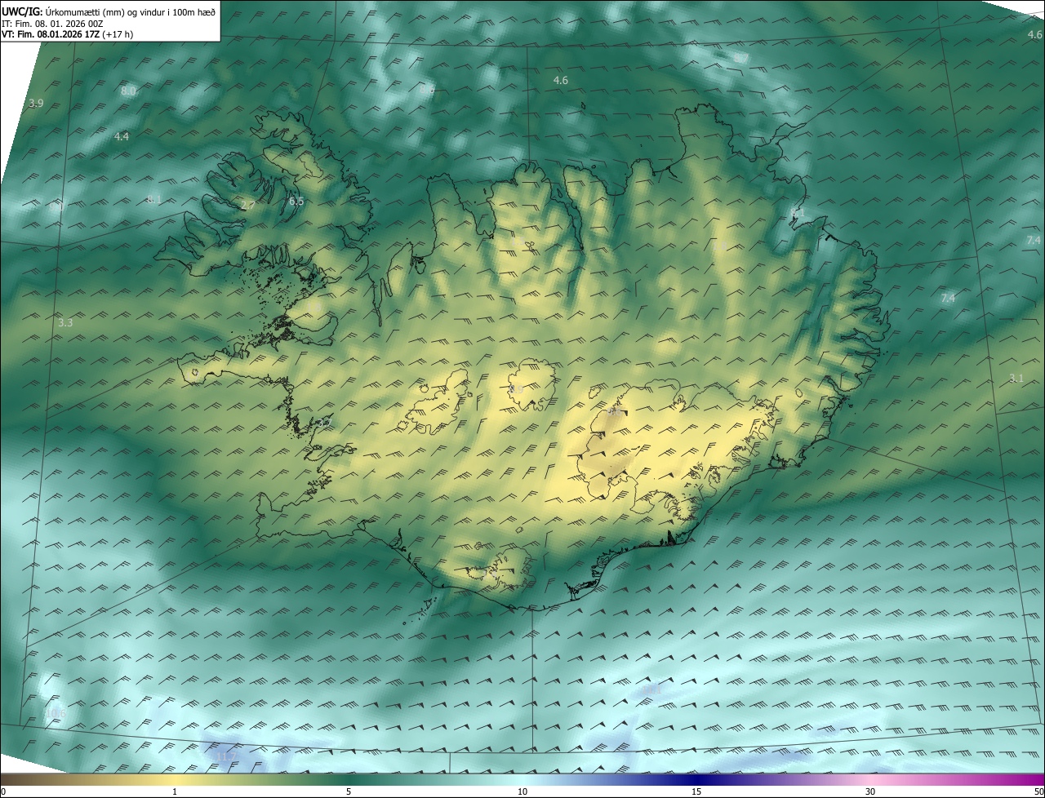Pick the pale yellow segment of the colorbar

(x=175, y=779)
